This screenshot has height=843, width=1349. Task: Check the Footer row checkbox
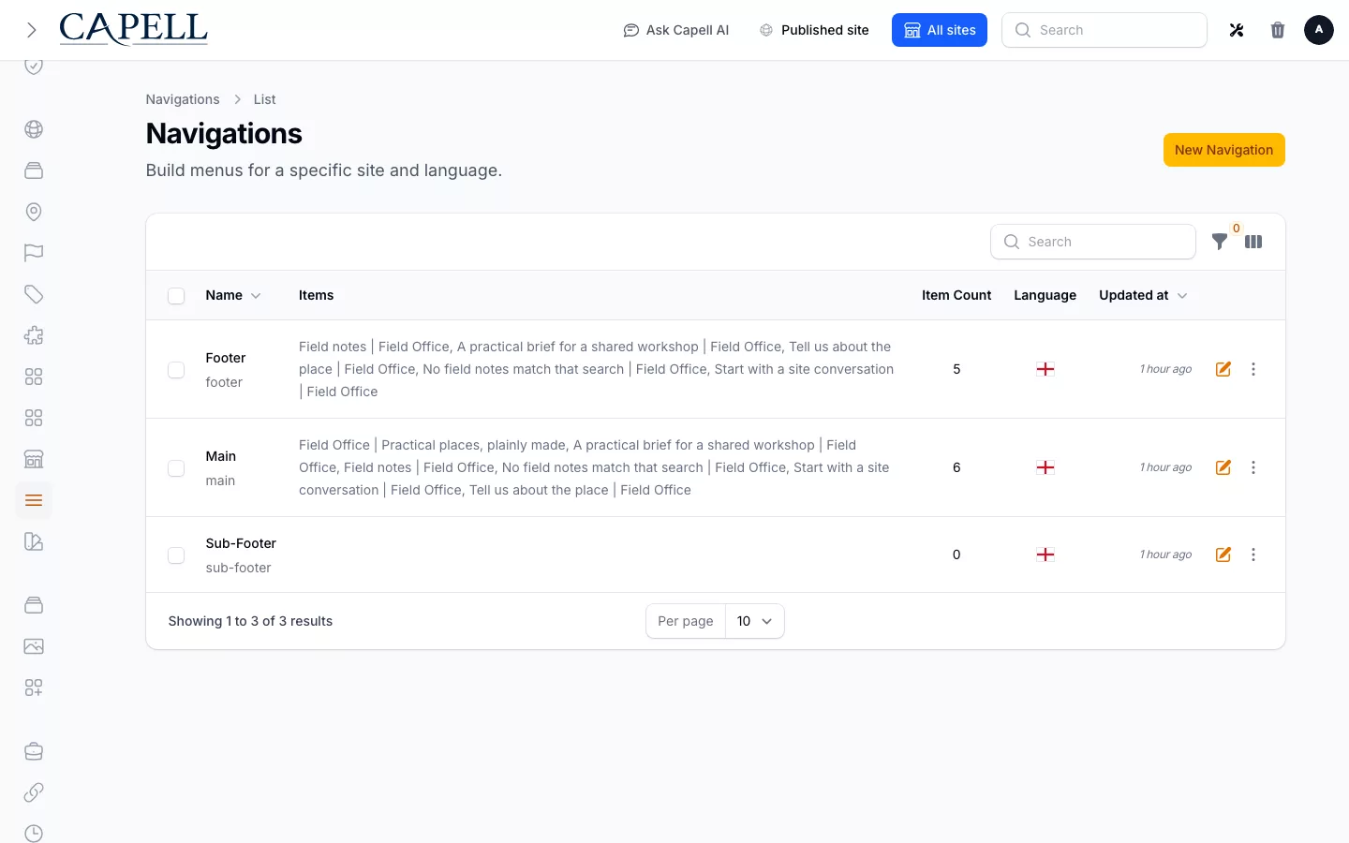point(176,370)
